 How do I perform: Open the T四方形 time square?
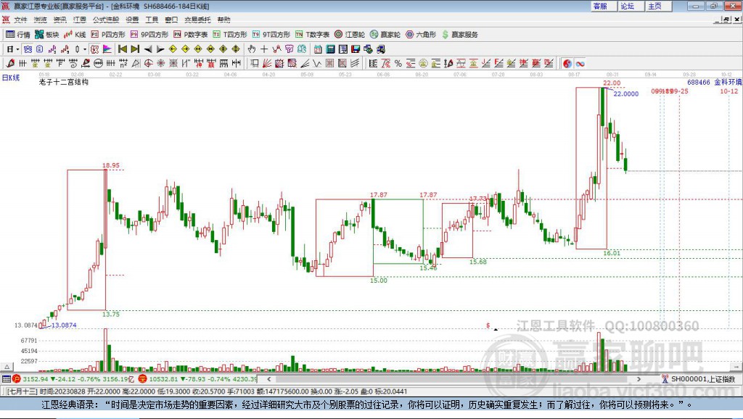(x=230, y=35)
